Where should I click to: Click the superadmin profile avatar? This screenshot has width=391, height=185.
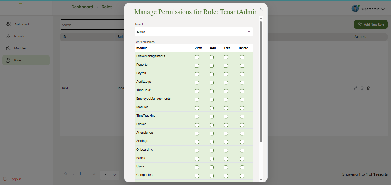355,9
